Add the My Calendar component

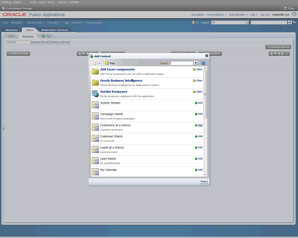point(199,170)
